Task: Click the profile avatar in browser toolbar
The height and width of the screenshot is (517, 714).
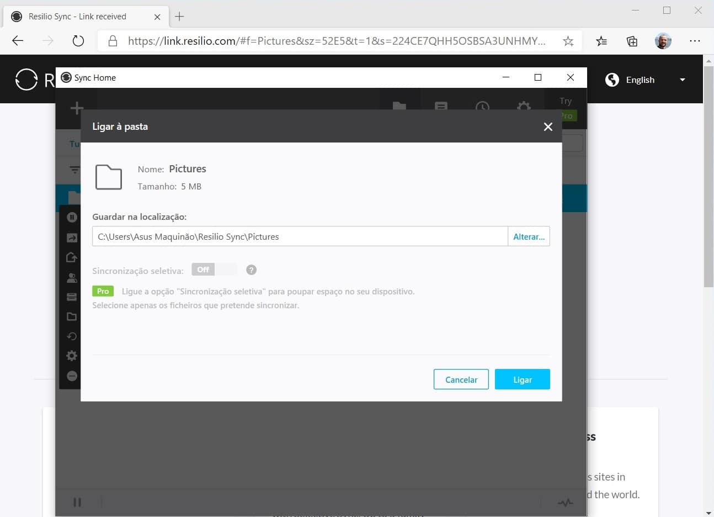Action: (x=663, y=41)
